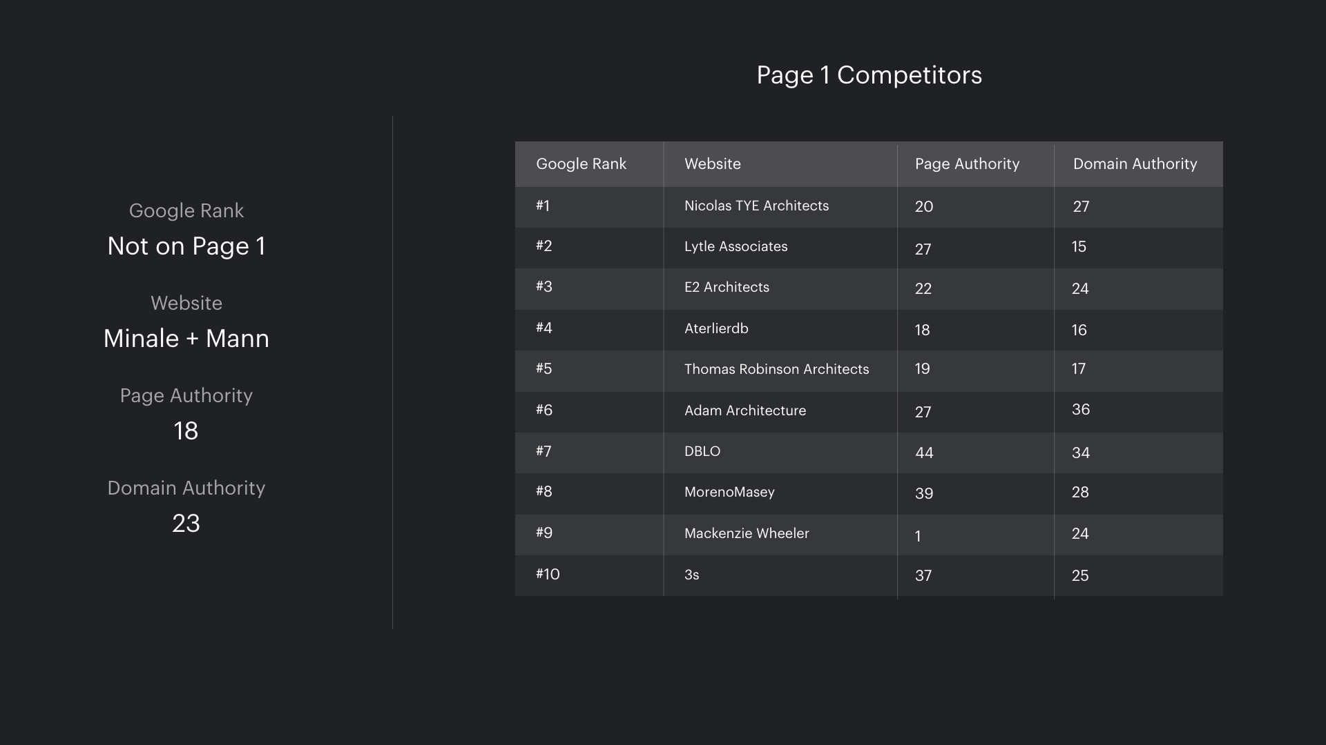Click the 3s website entry

click(x=691, y=575)
